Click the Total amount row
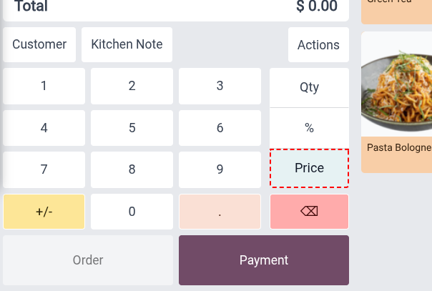Image resolution: width=432 pixels, height=291 pixels. [x=176, y=6]
